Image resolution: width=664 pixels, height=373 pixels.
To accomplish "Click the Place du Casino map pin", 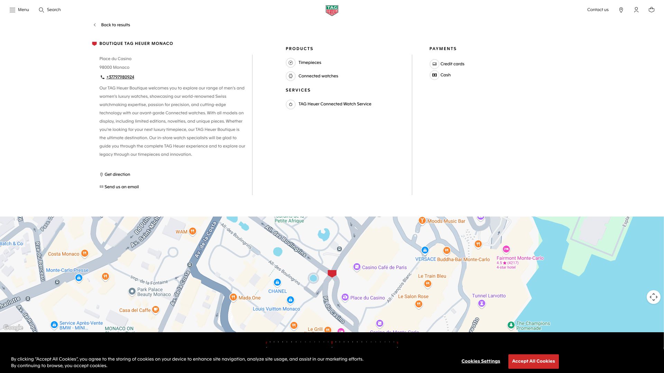I will coord(345,297).
